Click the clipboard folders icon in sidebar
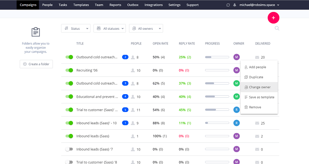This screenshot has width=309, height=164. click(36, 32)
